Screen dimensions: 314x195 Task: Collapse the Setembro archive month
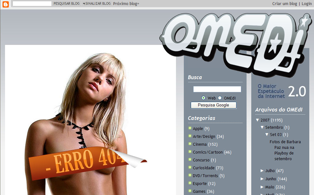pos(262,127)
